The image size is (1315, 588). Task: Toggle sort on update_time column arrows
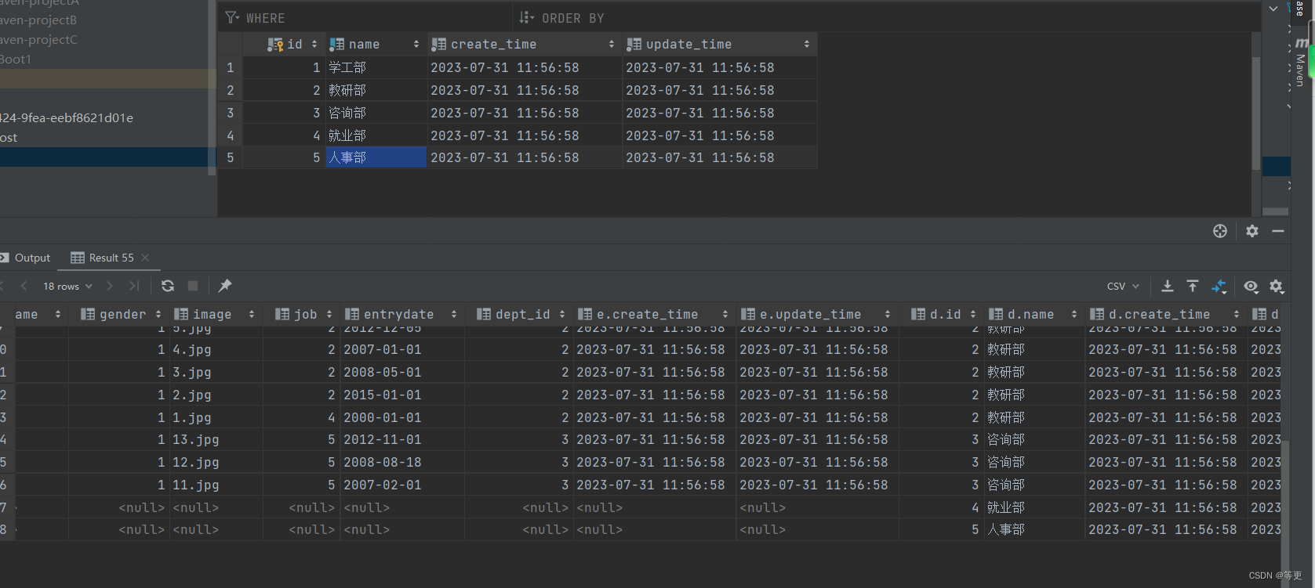[x=807, y=45]
